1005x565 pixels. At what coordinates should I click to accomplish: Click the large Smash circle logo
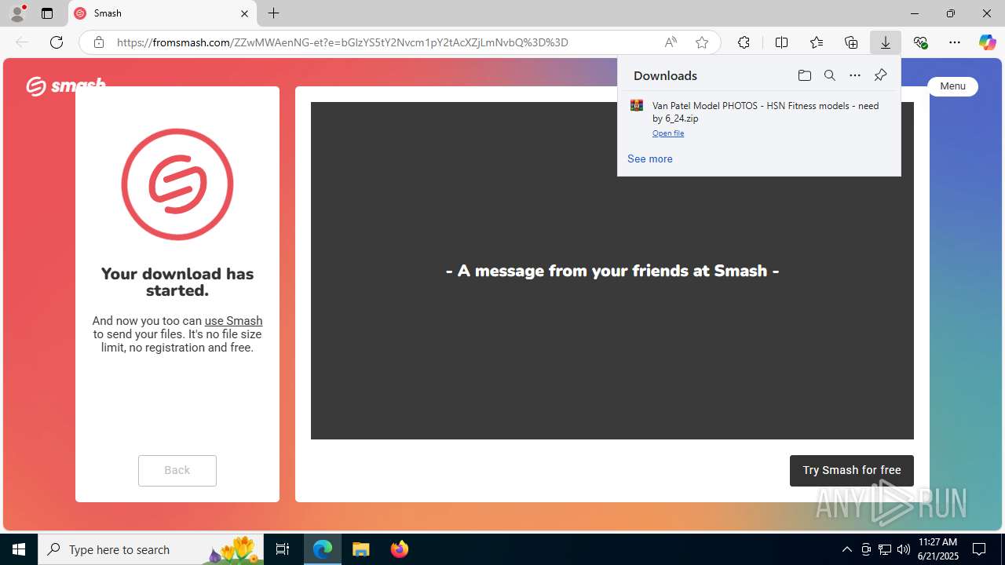pyautogui.click(x=177, y=184)
